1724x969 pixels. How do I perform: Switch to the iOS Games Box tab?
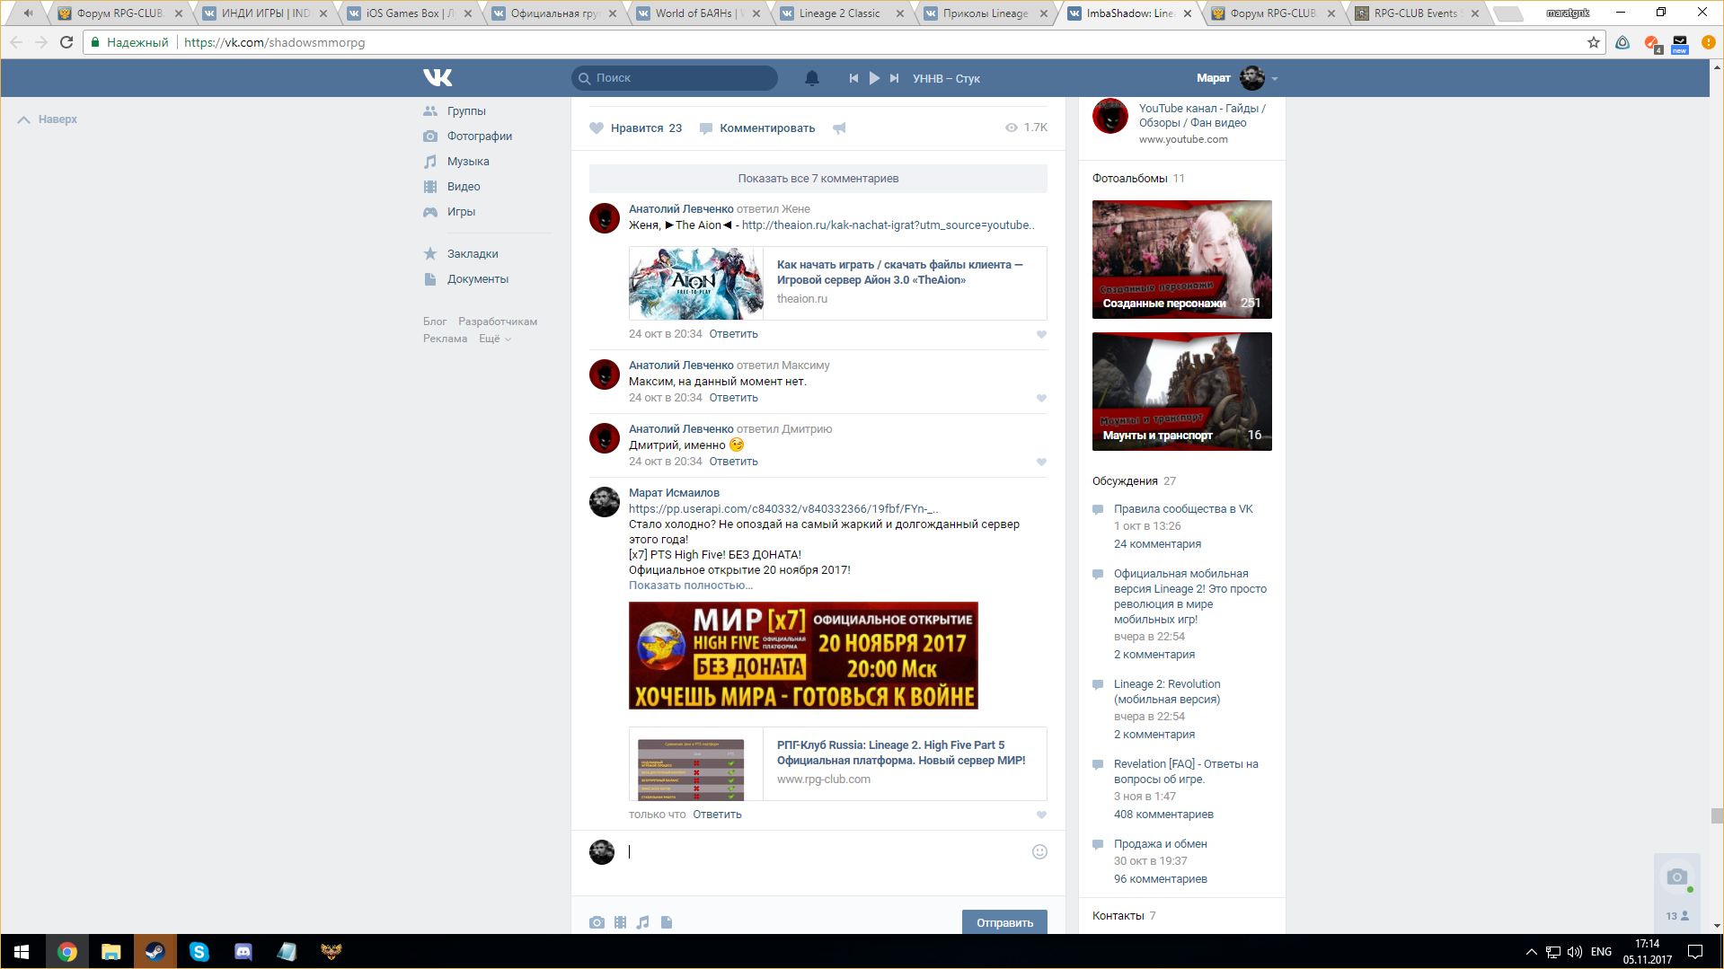coord(409,13)
